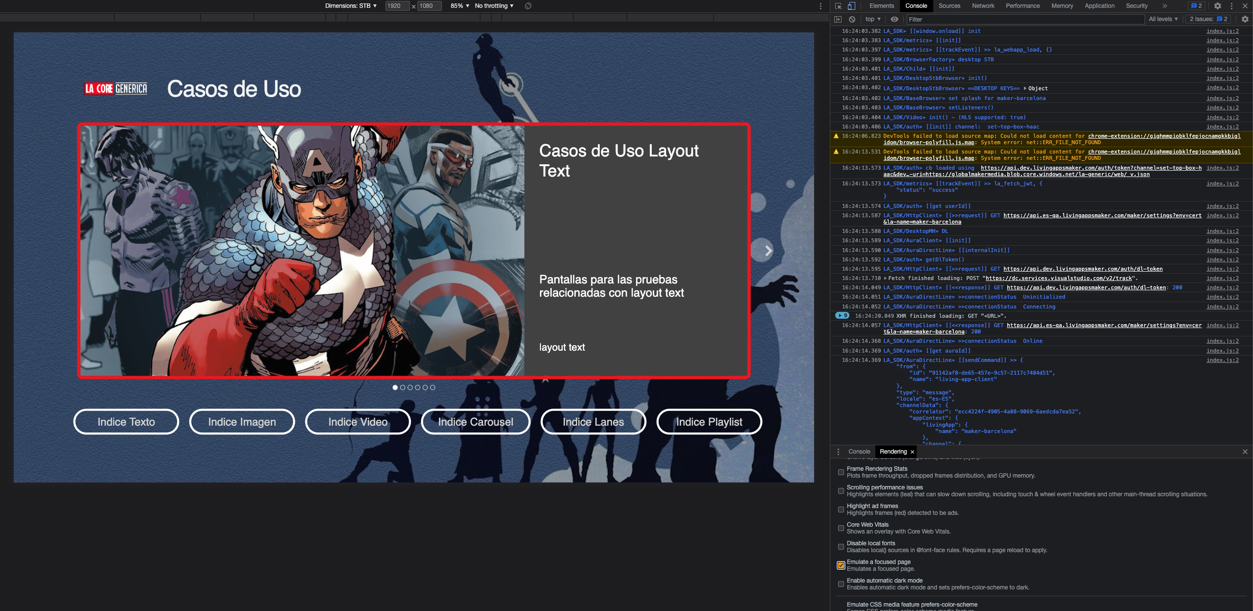Open dc.services.visualstudio.com track link
This screenshot has height=611, width=1253.
1059,278
